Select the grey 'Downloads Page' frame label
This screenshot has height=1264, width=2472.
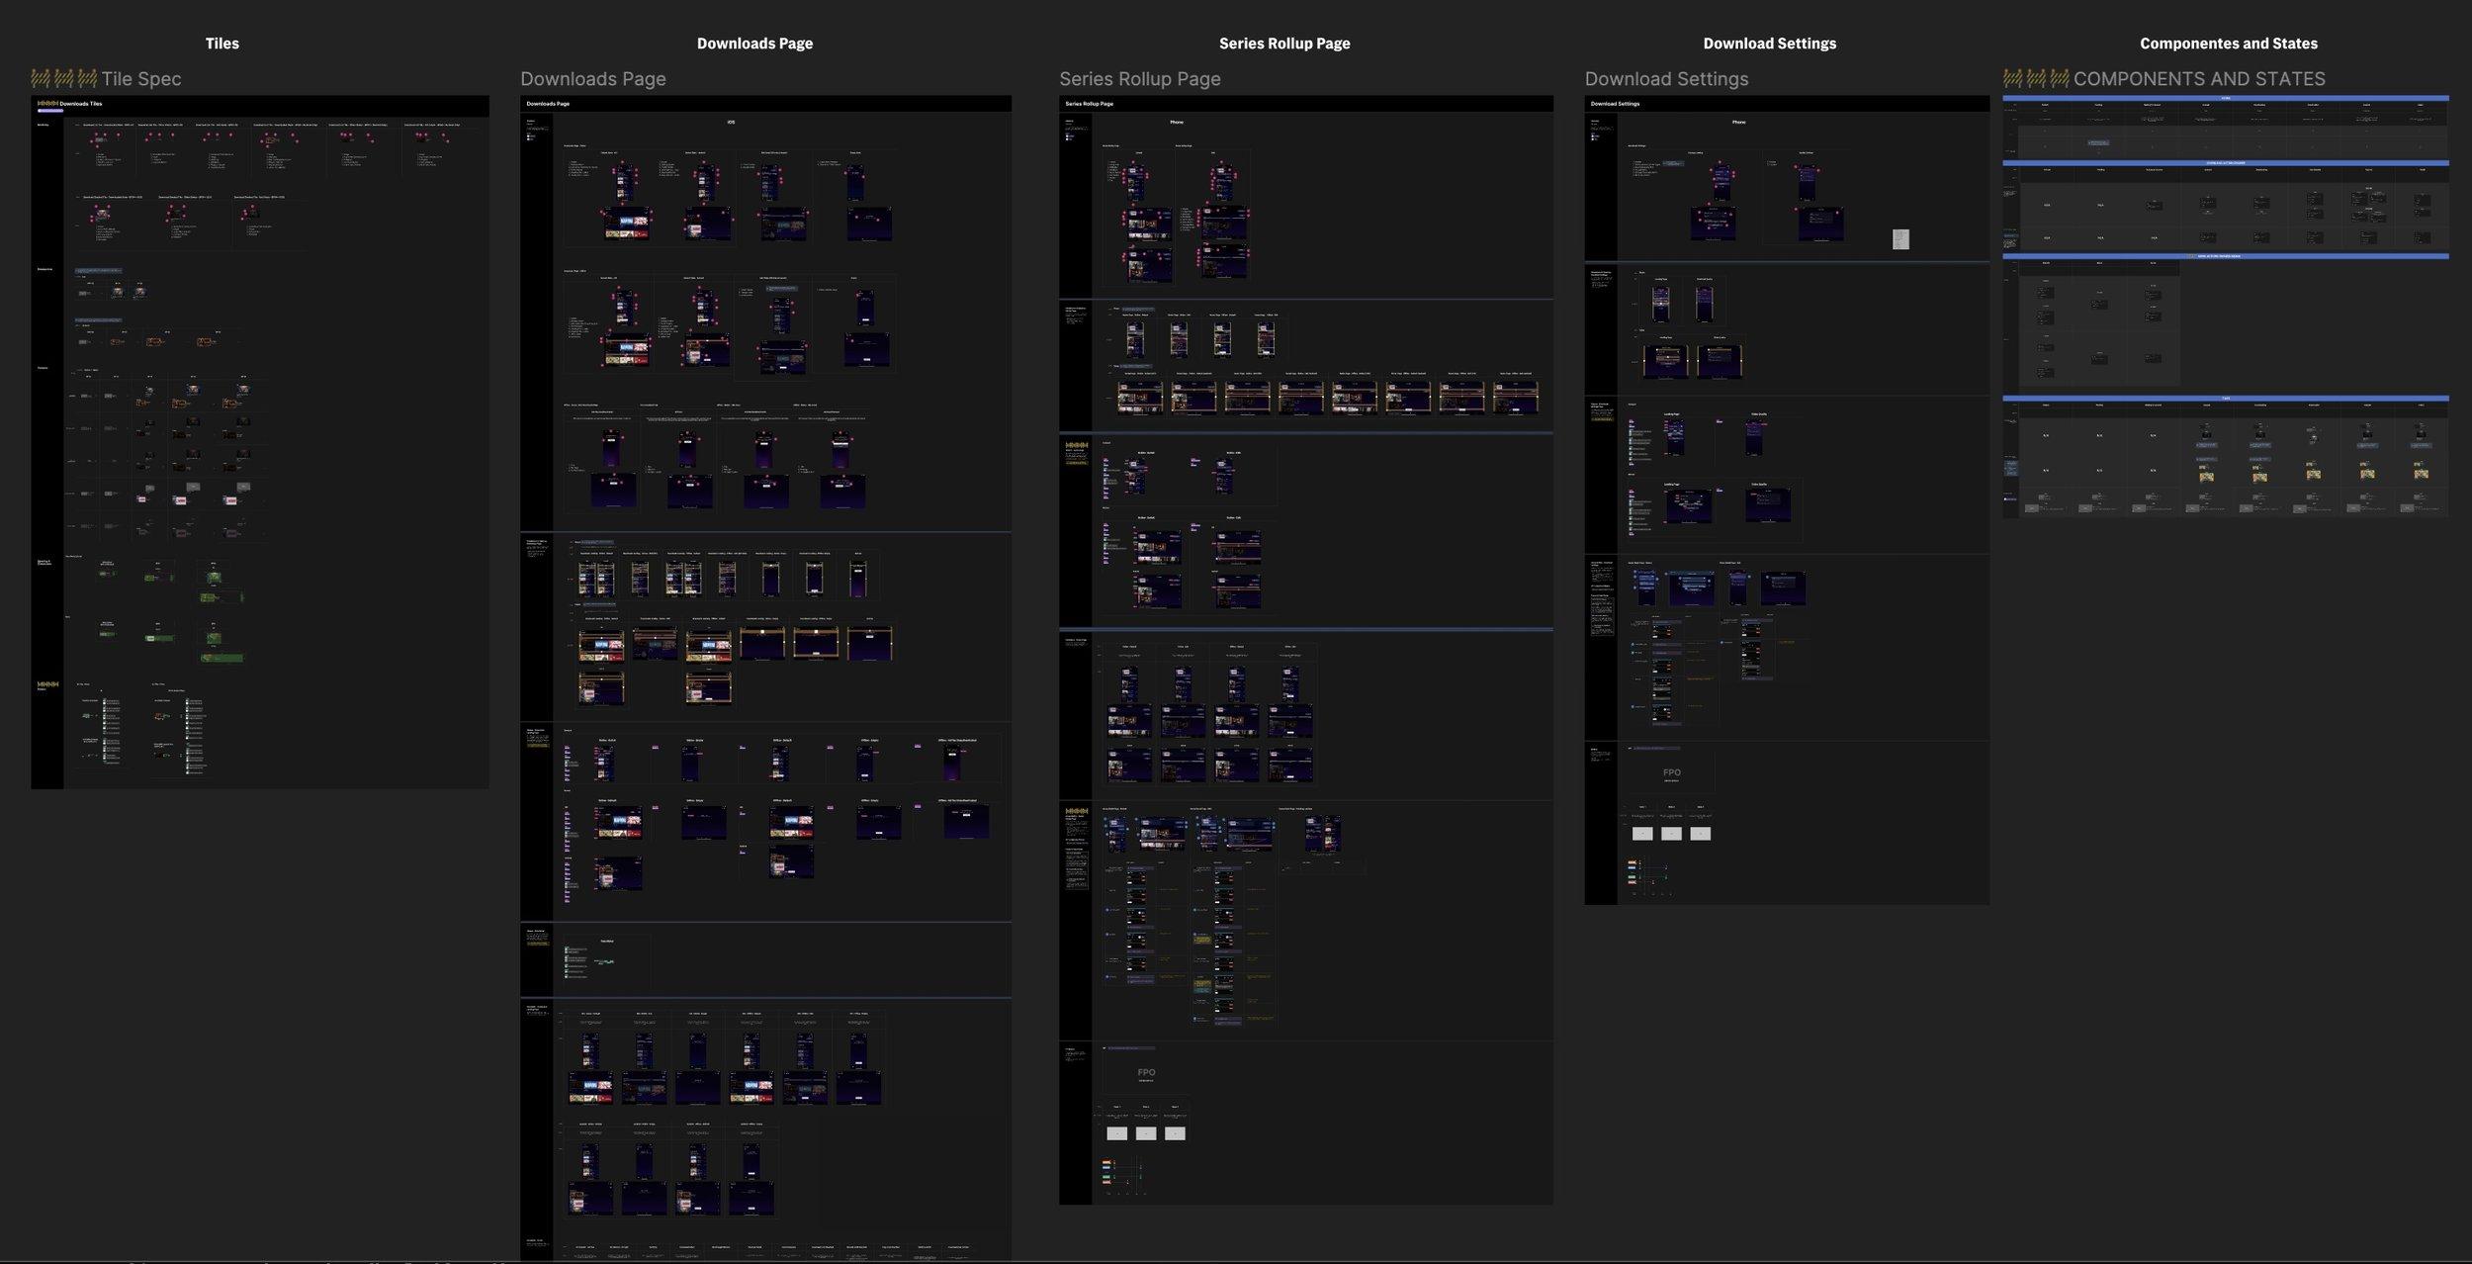[x=593, y=79]
